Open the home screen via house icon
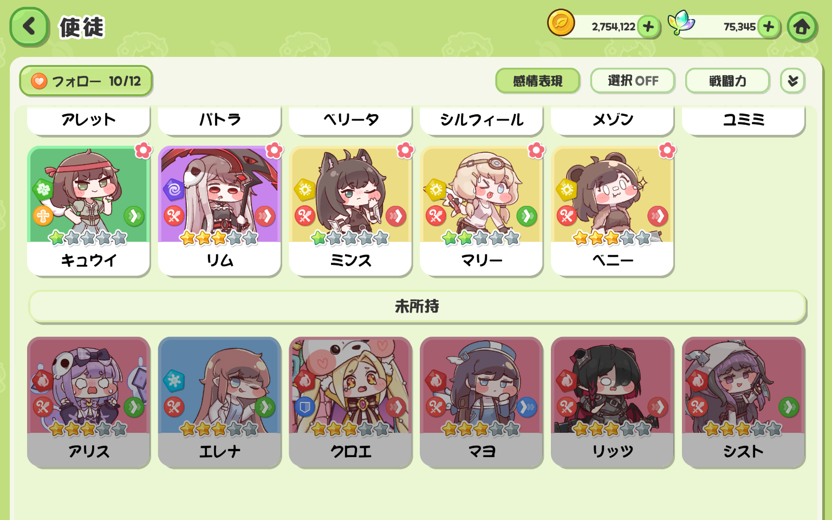 802,27
